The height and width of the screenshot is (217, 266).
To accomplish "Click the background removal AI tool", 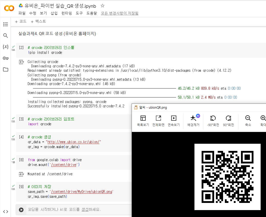I will pyautogui.click(x=193, y=120).
